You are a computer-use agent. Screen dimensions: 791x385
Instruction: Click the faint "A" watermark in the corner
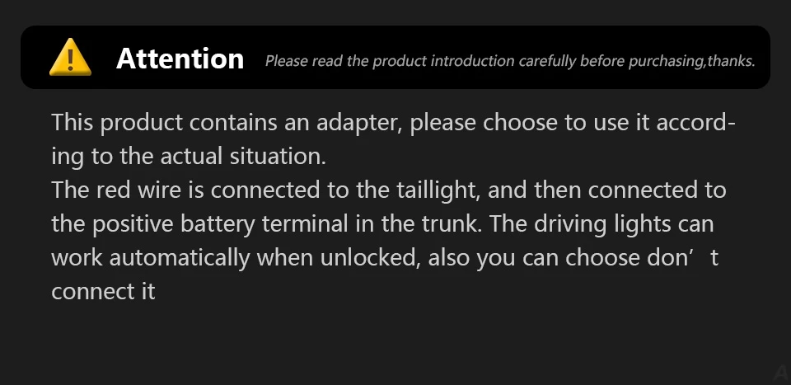click(x=779, y=373)
